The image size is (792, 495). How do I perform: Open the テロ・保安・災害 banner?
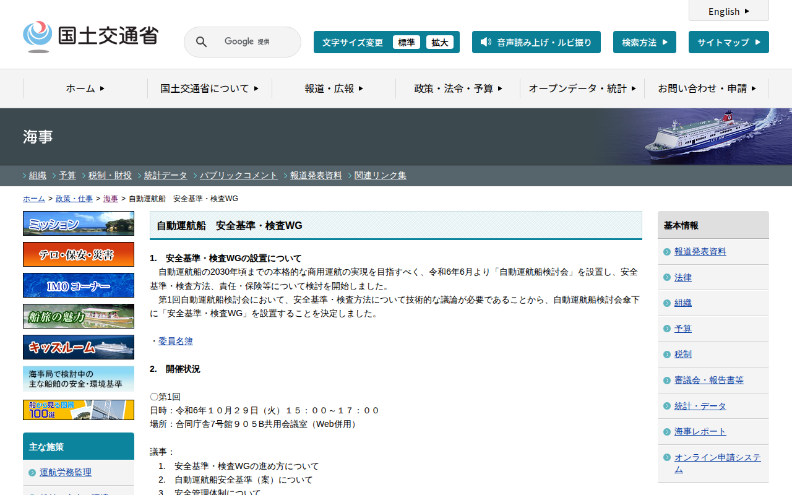[79, 254]
